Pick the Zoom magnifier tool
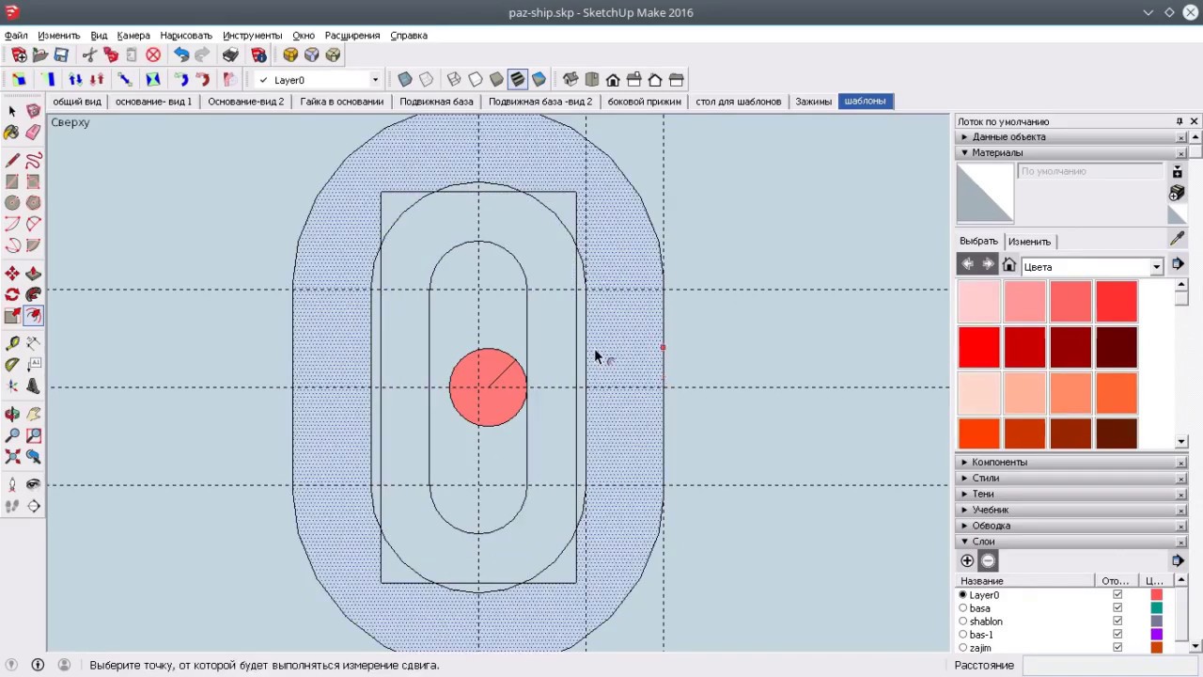 [12, 435]
